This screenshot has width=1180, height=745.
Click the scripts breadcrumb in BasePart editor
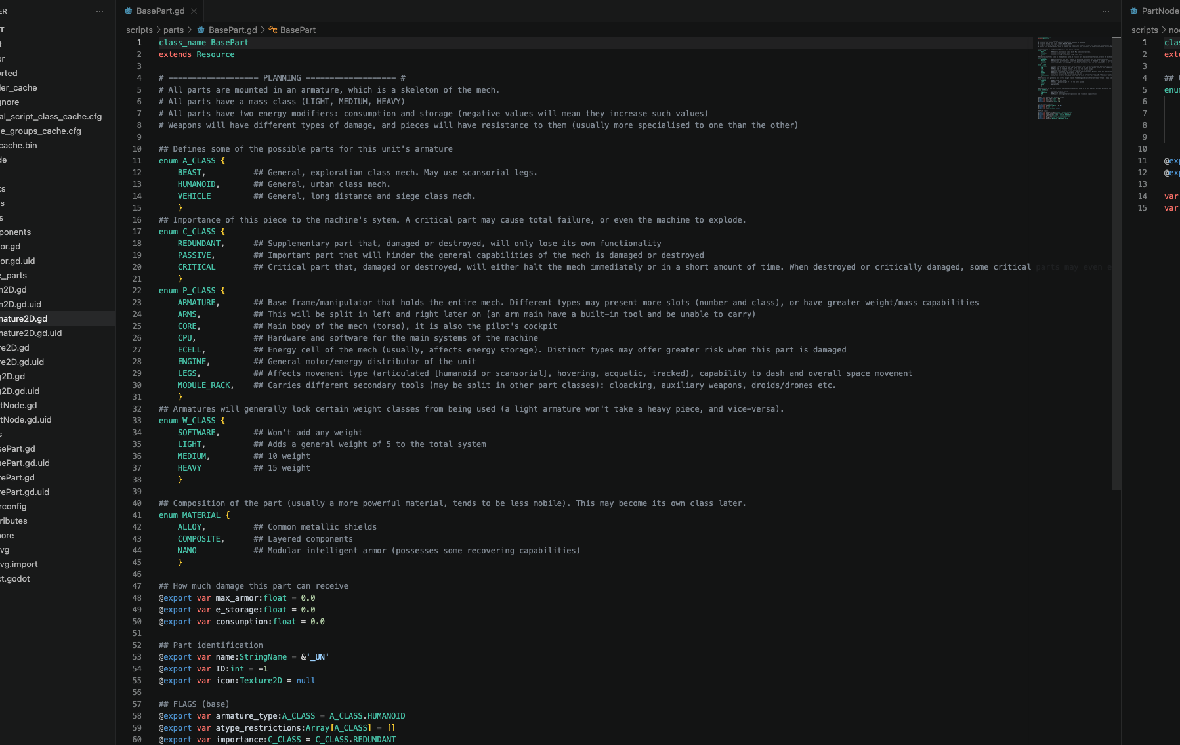click(x=139, y=30)
